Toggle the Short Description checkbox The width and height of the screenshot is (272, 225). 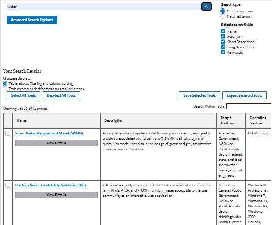(223, 42)
